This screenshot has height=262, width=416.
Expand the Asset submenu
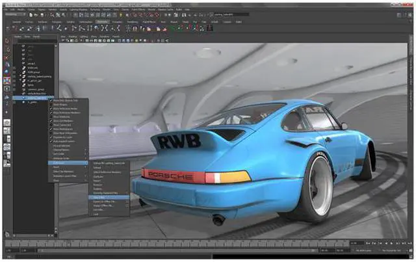[x=68, y=167]
